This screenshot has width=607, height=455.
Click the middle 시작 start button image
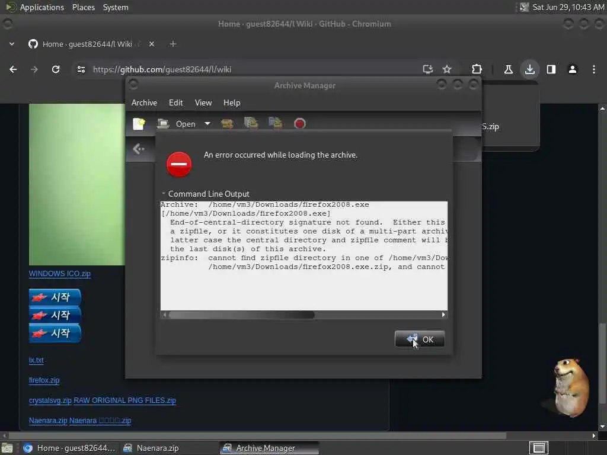(55, 315)
